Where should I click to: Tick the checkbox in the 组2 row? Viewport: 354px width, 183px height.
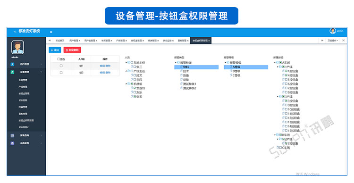click(61, 73)
